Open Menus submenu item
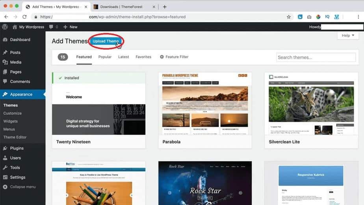The width and height of the screenshot is (364, 205). (x=9, y=129)
